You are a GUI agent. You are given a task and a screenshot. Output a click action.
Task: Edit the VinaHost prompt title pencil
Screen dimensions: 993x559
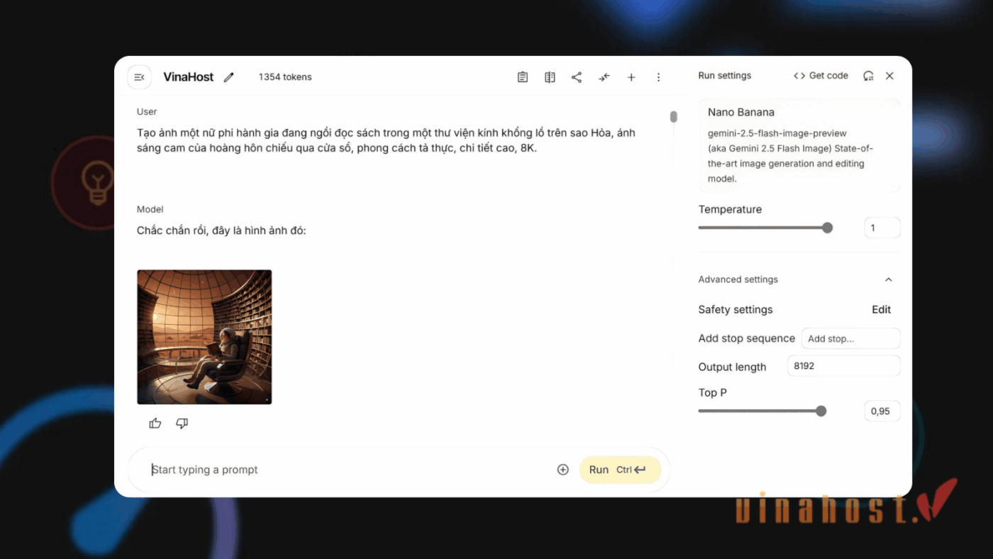tap(228, 77)
